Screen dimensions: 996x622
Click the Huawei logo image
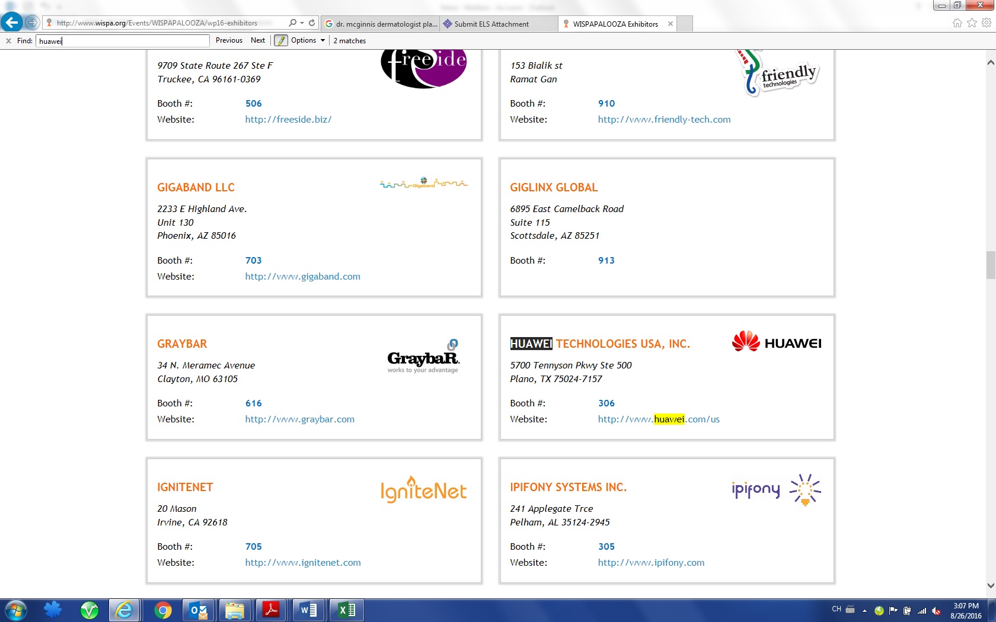point(777,342)
